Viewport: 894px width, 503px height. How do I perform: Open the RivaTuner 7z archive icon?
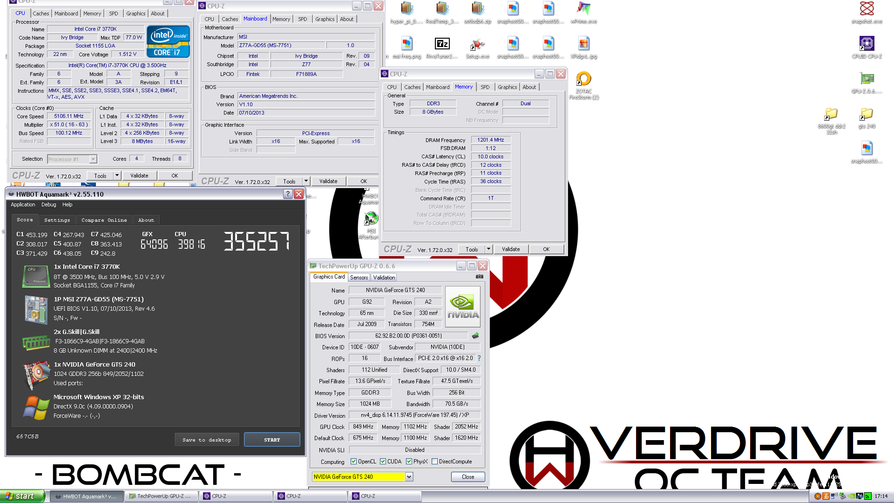pos(442,48)
